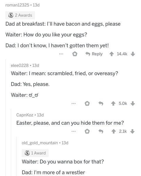View old_gold_mountain's 1 Award badge
This screenshot has width=141, height=176.
point(35,153)
